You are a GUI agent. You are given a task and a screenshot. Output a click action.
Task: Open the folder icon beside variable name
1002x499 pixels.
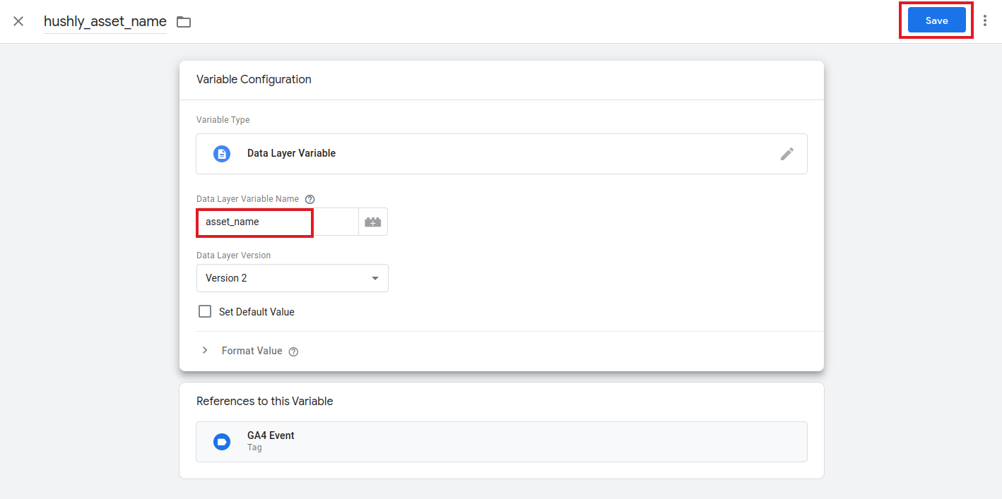tap(184, 22)
